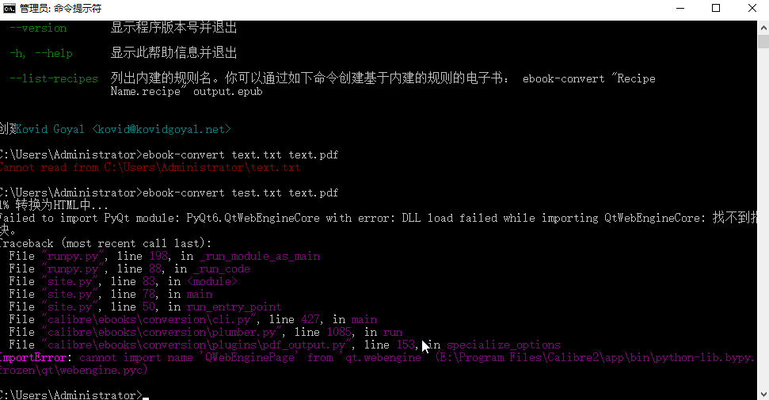Click the --list-recipes option text
Screen dimensions: 769x400
pos(54,79)
